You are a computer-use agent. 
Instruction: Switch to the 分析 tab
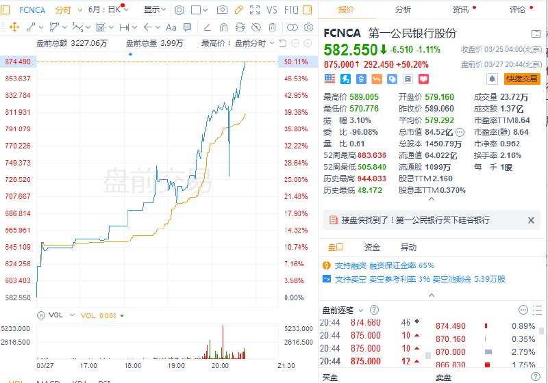403,10
